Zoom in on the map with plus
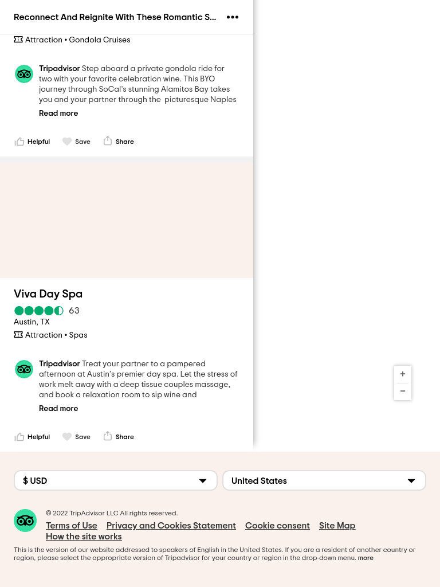The height and width of the screenshot is (587, 440). (403, 374)
